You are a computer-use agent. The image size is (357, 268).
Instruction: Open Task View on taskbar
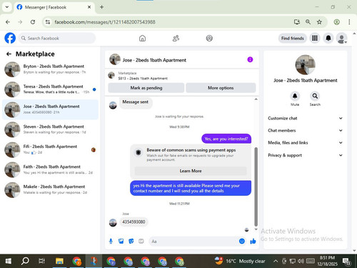click(x=41, y=261)
